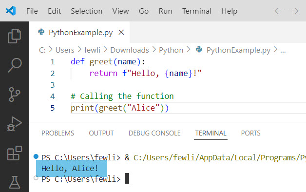Open the Selection menu

86,11
